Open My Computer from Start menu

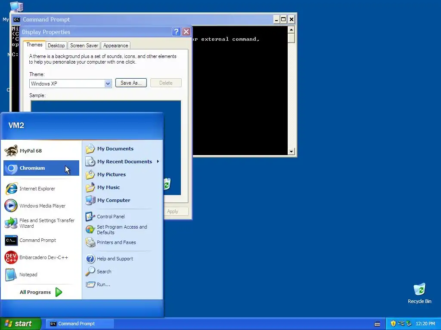coord(123,200)
